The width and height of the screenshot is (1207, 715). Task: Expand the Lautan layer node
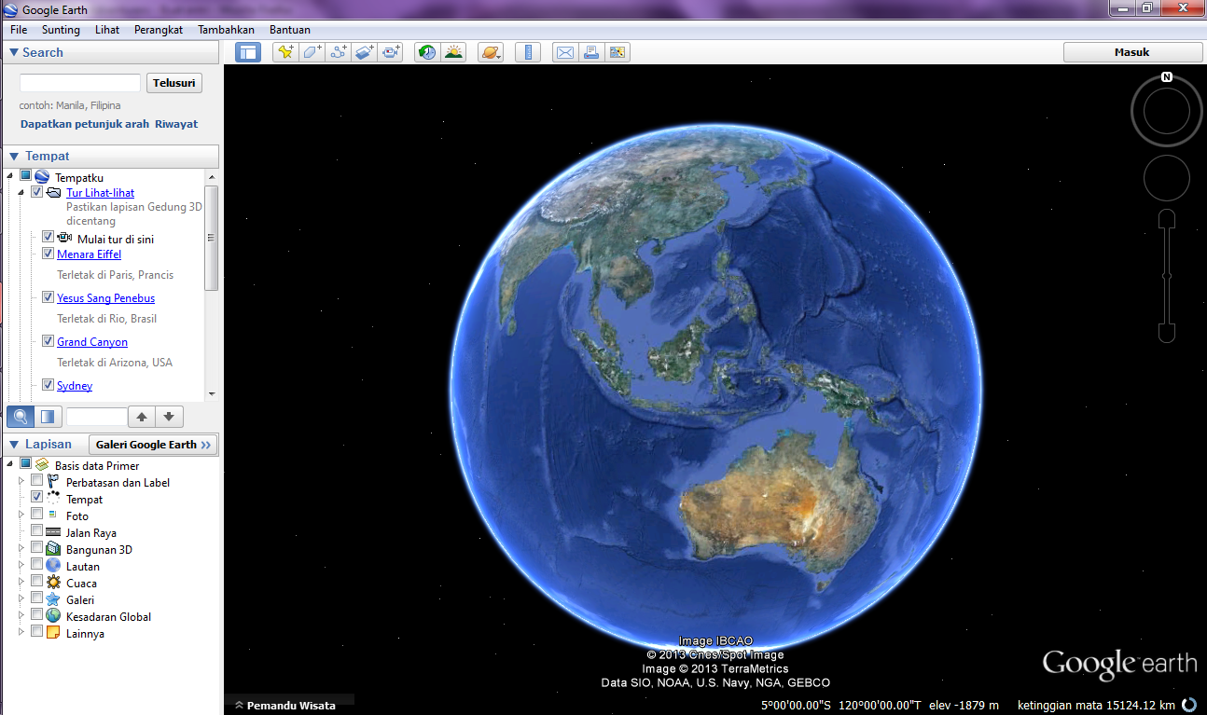coord(21,565)
